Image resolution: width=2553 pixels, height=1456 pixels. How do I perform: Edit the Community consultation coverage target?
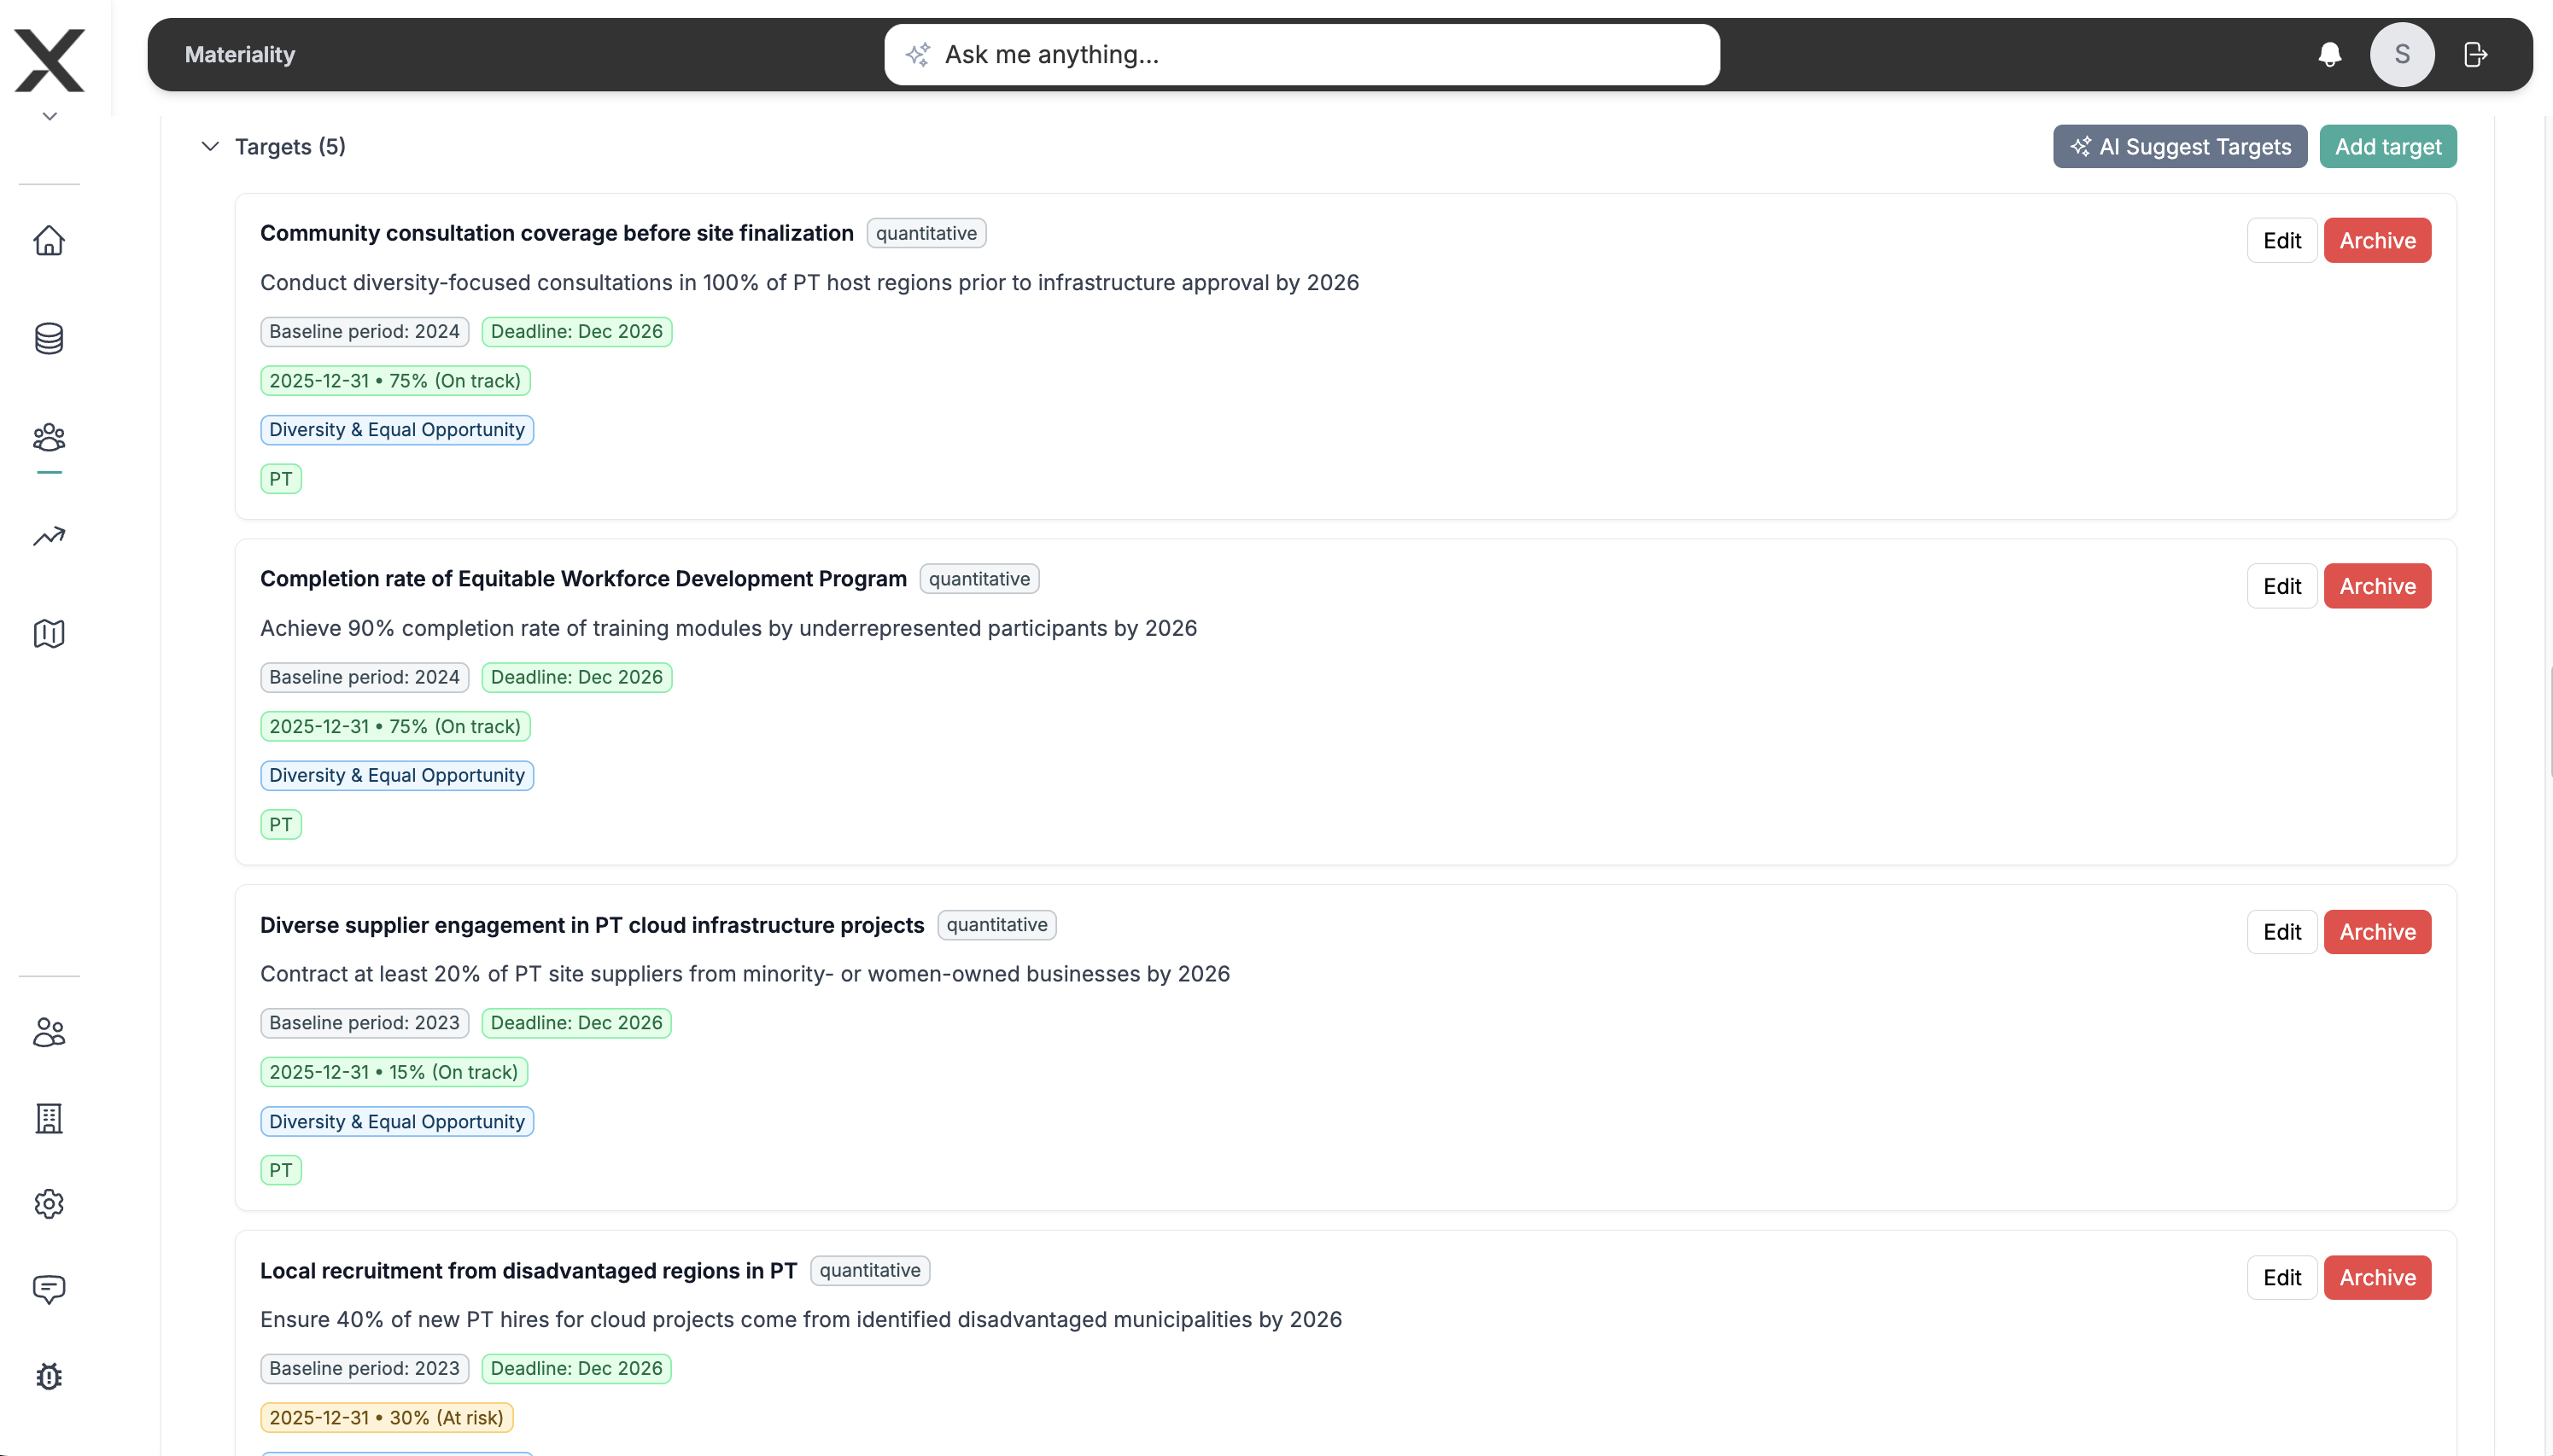(2281, 241)
